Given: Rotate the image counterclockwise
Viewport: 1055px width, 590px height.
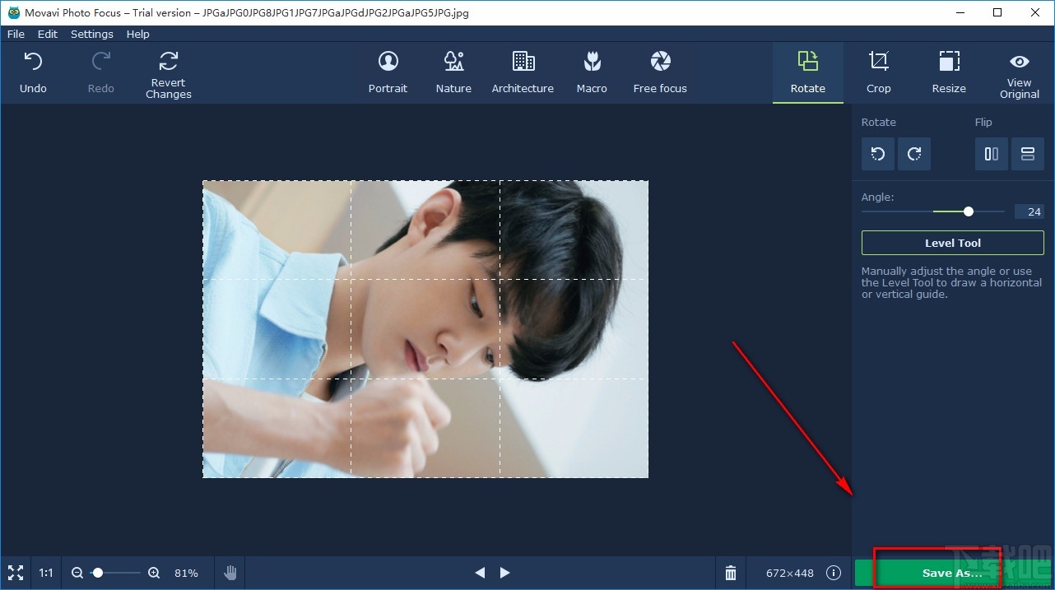Looking at the screenshot, I should click(x=877, y=154).
